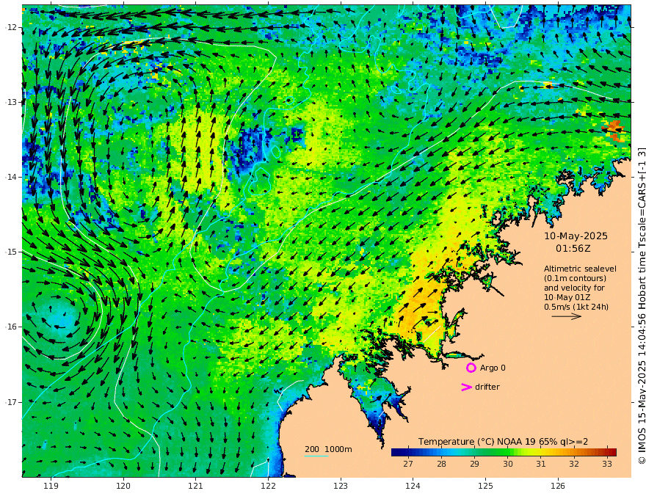Click the 10-May-2025 date label
The height and width of the screenshot is (499, 646).
pyautogui.click(x=576, y=236)
